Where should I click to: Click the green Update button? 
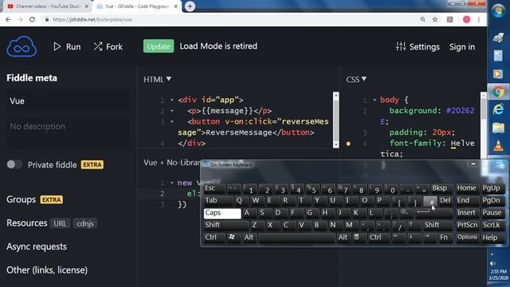coord(159,46)
